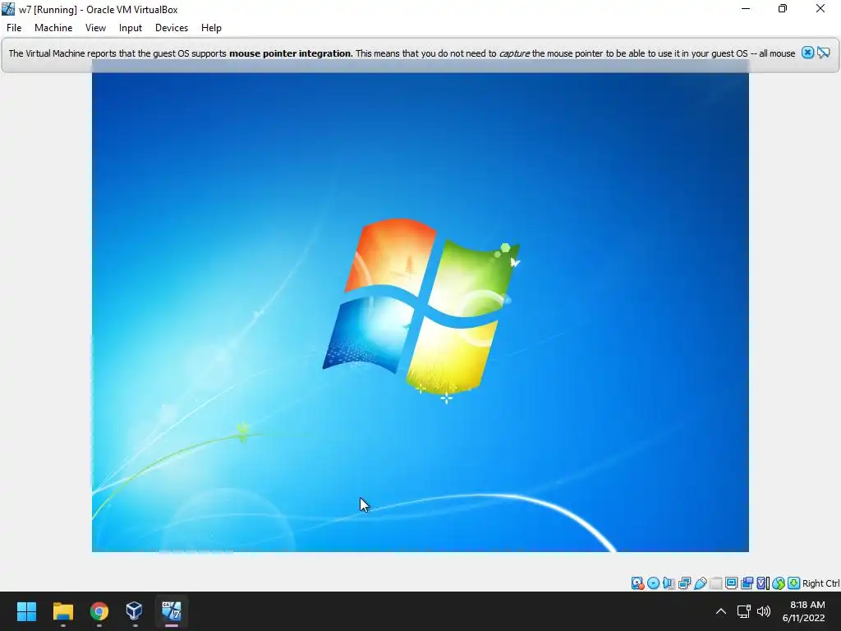Close the VirtualBox window
The width and height of the screenshot is (841, 631).
[x=820, y=8]
